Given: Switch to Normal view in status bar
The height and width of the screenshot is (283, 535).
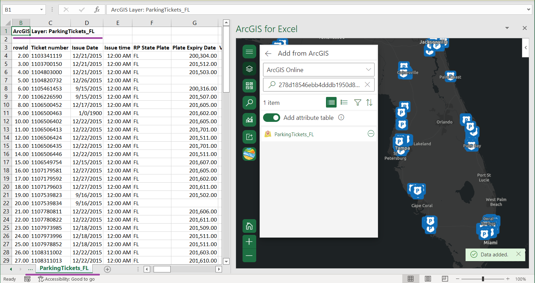Looking at the screenshot, I should point(411,279).
